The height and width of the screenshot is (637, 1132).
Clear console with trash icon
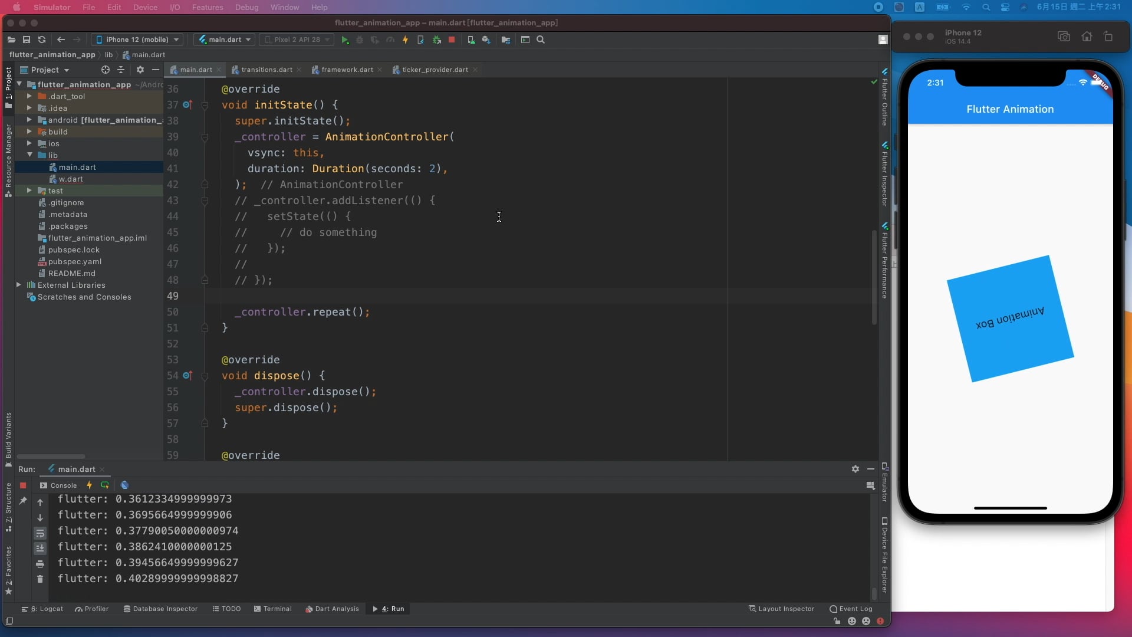[40, 579]
